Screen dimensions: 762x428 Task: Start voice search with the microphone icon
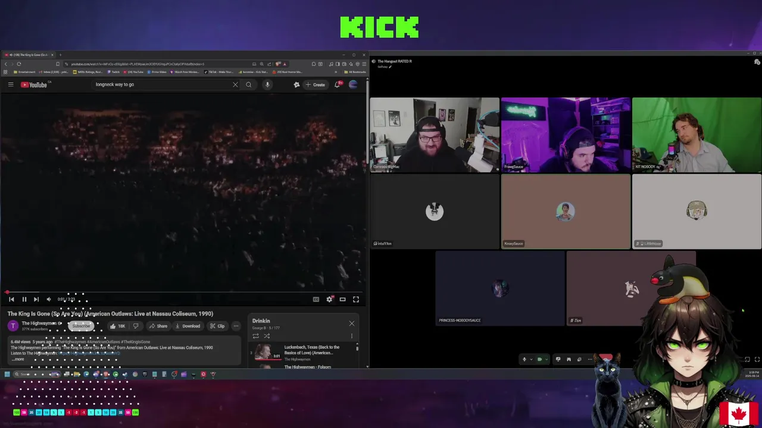click(x=267, y=84)
